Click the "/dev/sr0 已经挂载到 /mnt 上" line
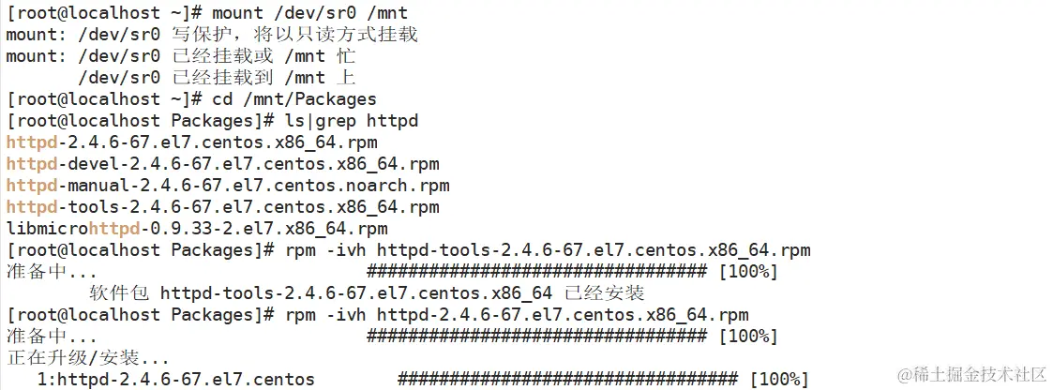Viewport: 1053px width, 390px height. 217,78
